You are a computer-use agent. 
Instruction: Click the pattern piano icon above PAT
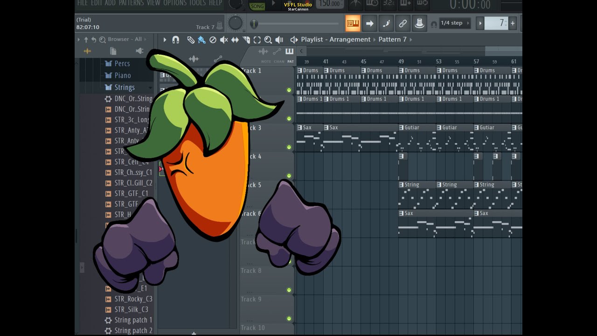(290, 51)
